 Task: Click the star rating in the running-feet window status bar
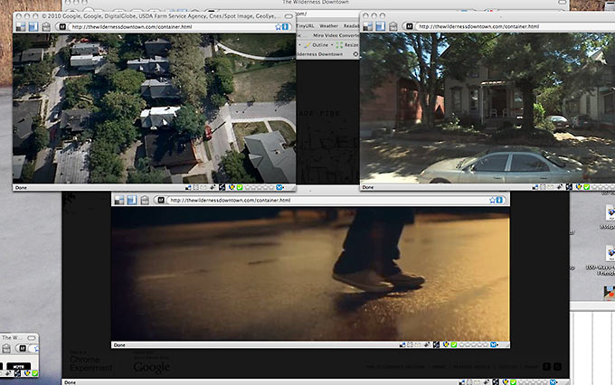pos(473,344)
